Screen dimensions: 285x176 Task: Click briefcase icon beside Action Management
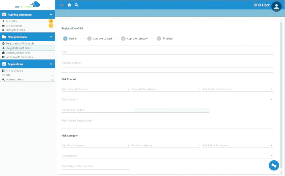[3, 53]
